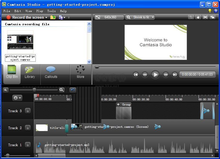Click the crop tool icon in preview toolbar
The image size is (220, 159).
click(191, 17)
